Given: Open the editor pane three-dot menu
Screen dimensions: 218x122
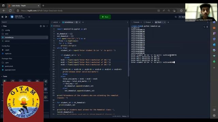Looking at the screenshot, I should 127,22.
